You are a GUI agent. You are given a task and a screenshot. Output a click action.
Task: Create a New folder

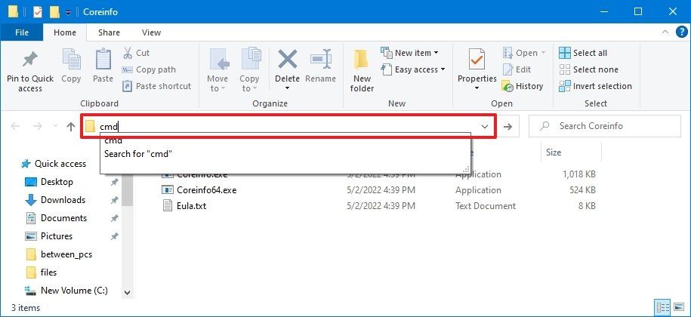click(x=362, y=70)
